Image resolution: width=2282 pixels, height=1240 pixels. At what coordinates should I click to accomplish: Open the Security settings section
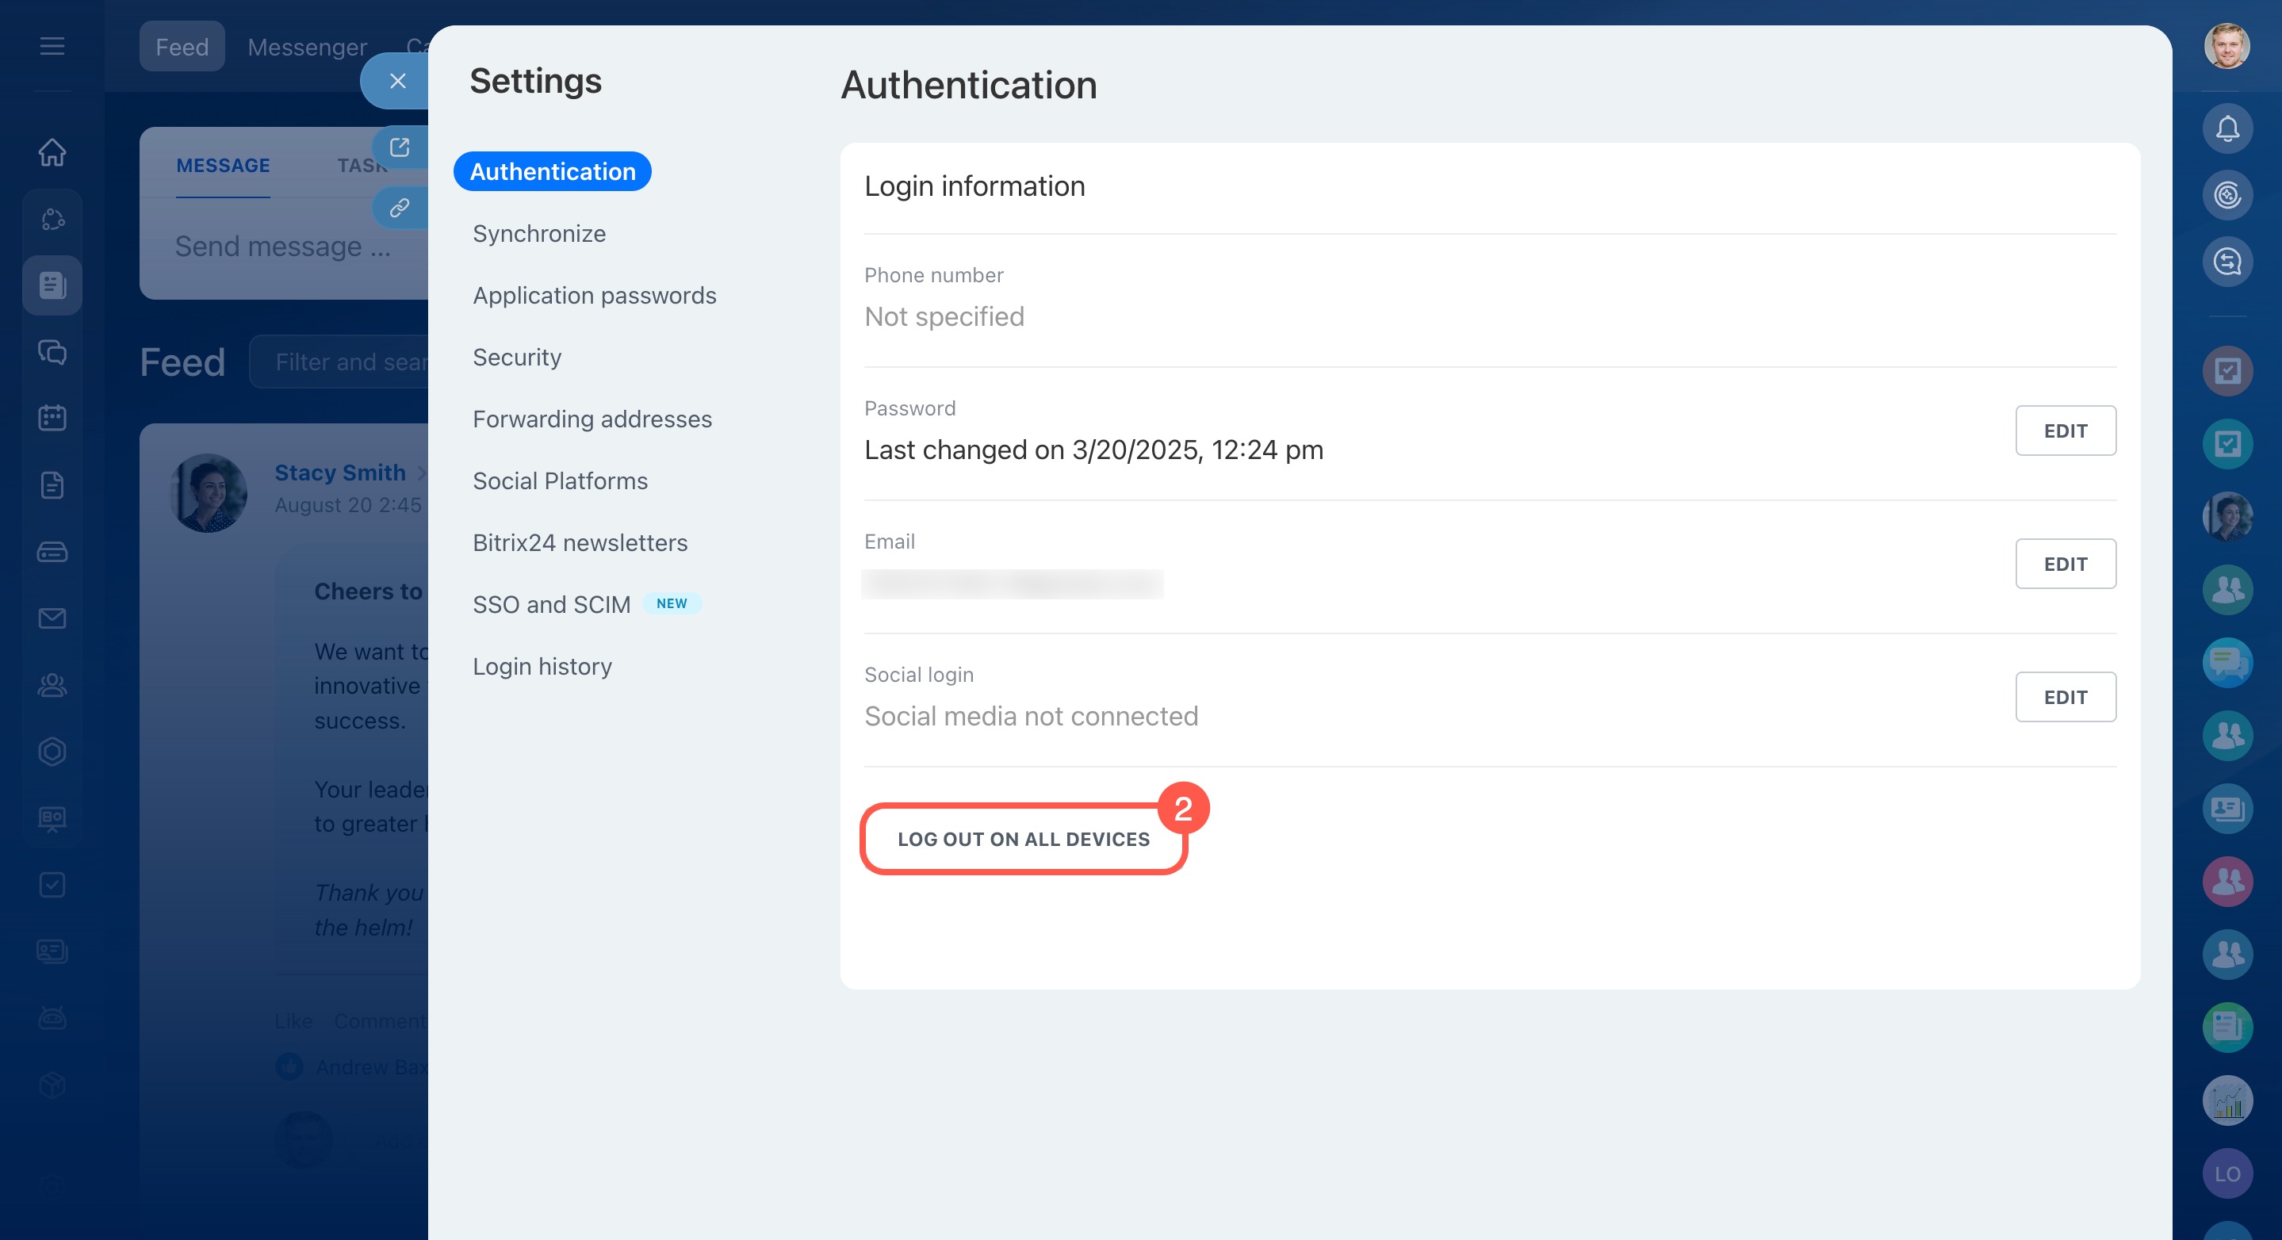pyautogui.click(x=516, y=358)
